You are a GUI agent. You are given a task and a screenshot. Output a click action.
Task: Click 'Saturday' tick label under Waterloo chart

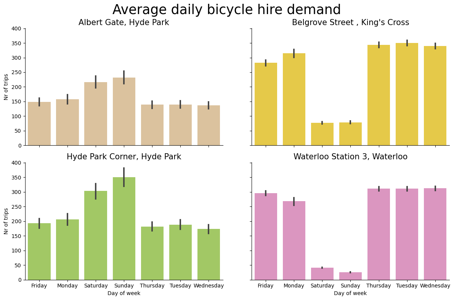[322, 286]
